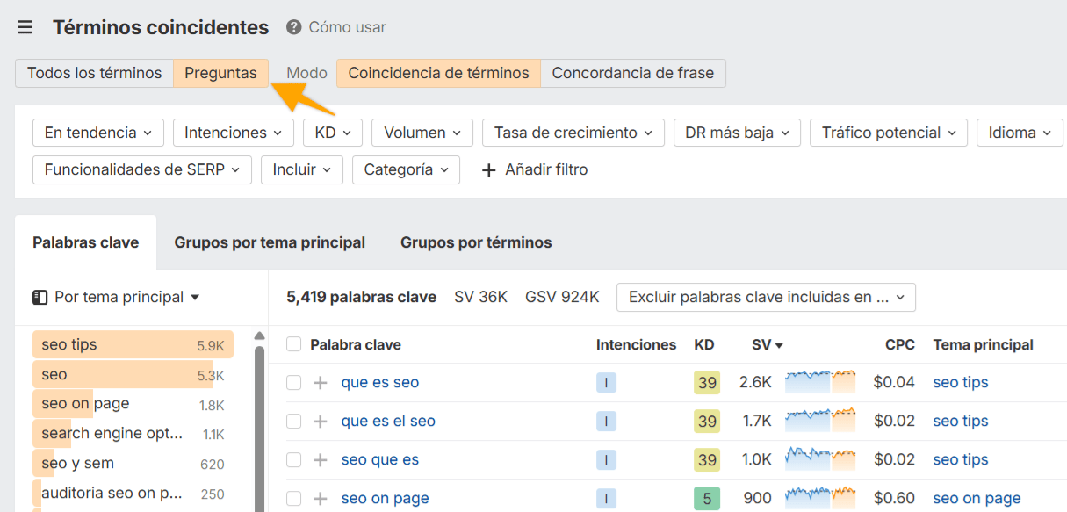Open the Intenciones filter dropdown
The width and height of the screenshot is (1067, 512).
tap(234, 133)
